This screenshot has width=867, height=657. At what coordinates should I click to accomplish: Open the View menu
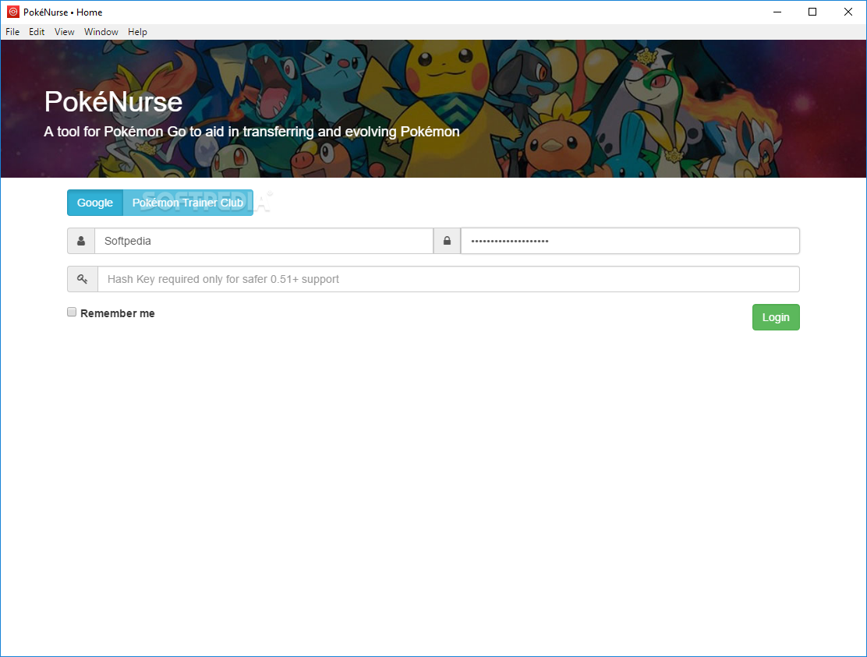[x=64, y=32]
